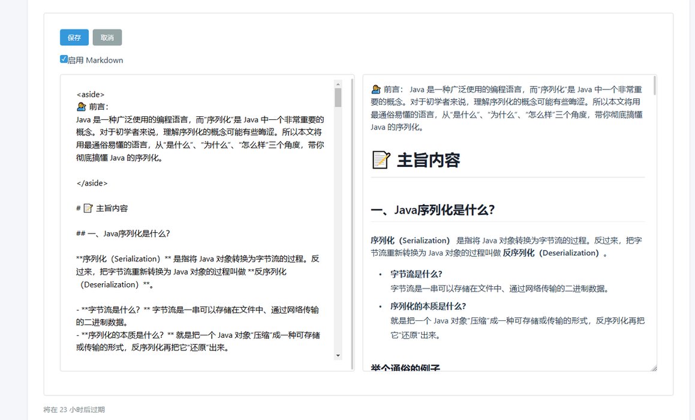Screen dimensions: 695x420
Task: Click the blue 保存 save button
Action: (x=74, y=37)
